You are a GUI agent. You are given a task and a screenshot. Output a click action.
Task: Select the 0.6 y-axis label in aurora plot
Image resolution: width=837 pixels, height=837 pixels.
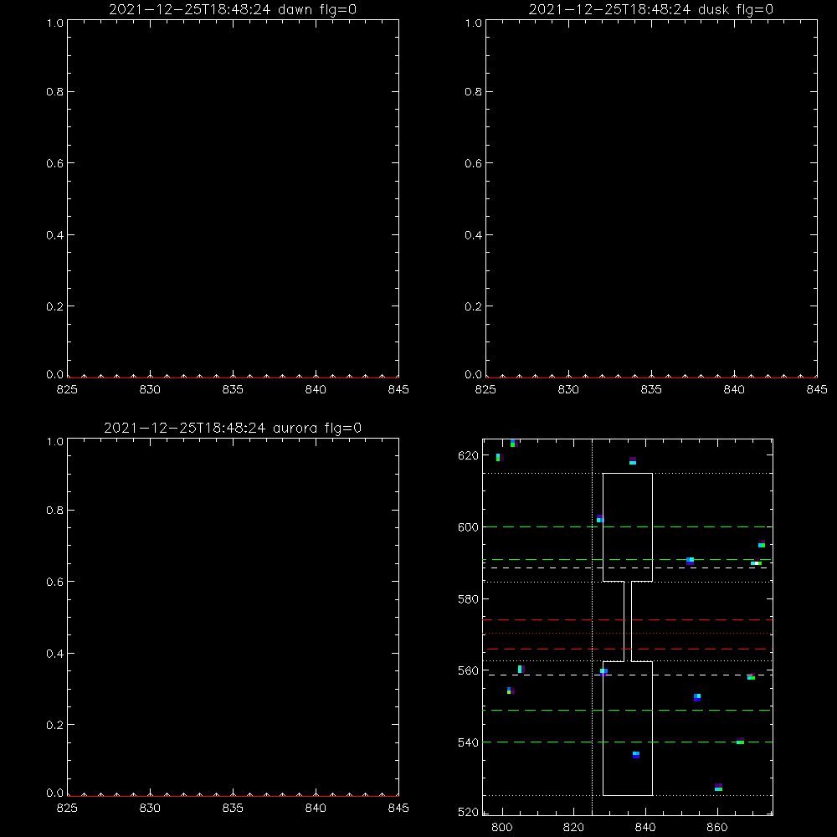[x=55, y=582]
